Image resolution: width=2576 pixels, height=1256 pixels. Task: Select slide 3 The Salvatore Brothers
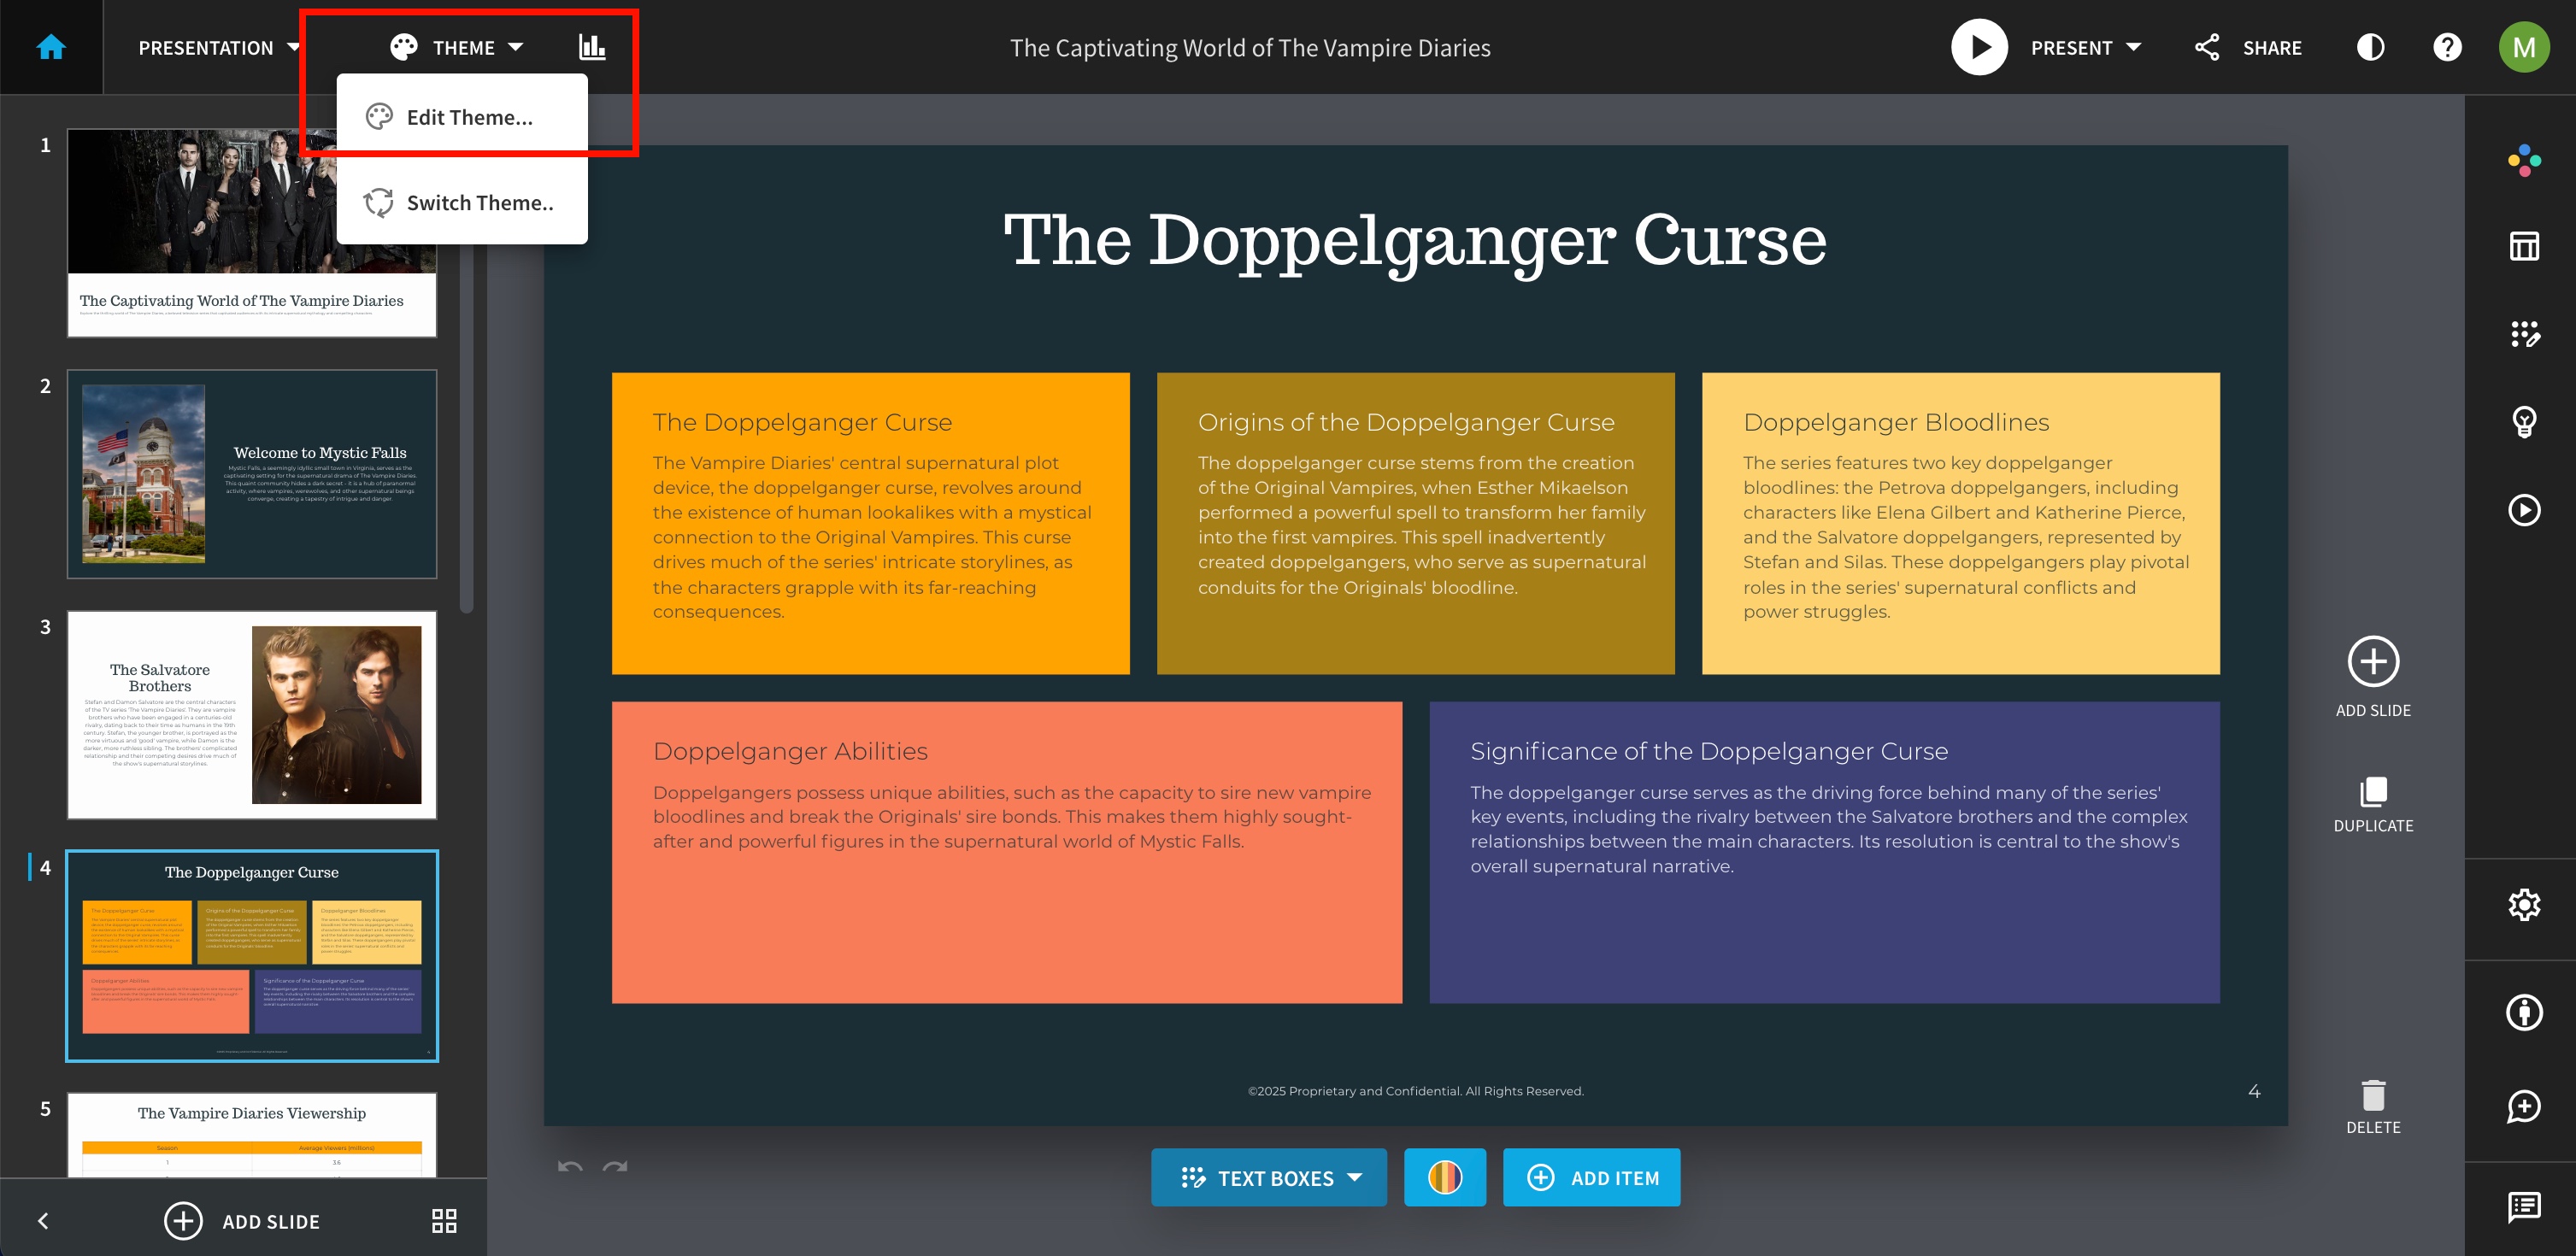252,714
